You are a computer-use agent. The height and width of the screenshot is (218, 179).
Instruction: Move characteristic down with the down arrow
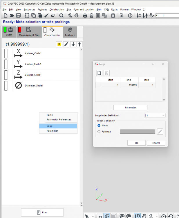tap(73, 44)
